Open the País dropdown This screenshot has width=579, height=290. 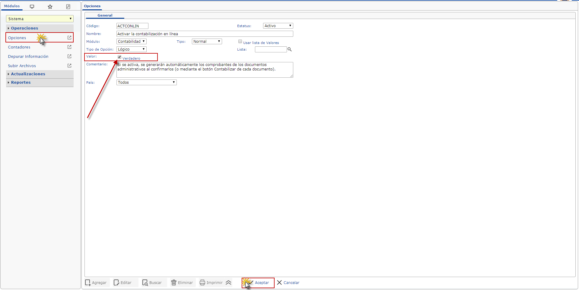coord(146,83)
